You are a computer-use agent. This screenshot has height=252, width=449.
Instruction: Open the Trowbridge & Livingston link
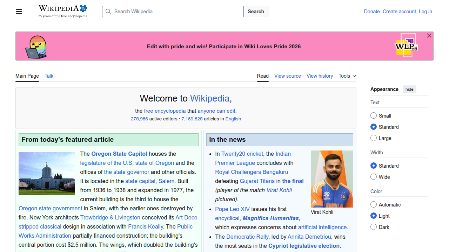coord(110,217)
